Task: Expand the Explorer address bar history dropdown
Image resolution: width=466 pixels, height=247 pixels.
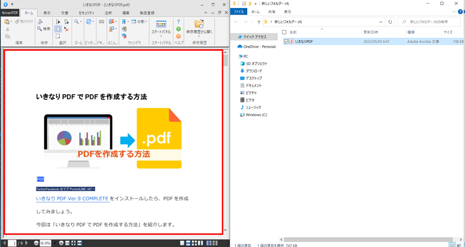Action: [381, 22]
